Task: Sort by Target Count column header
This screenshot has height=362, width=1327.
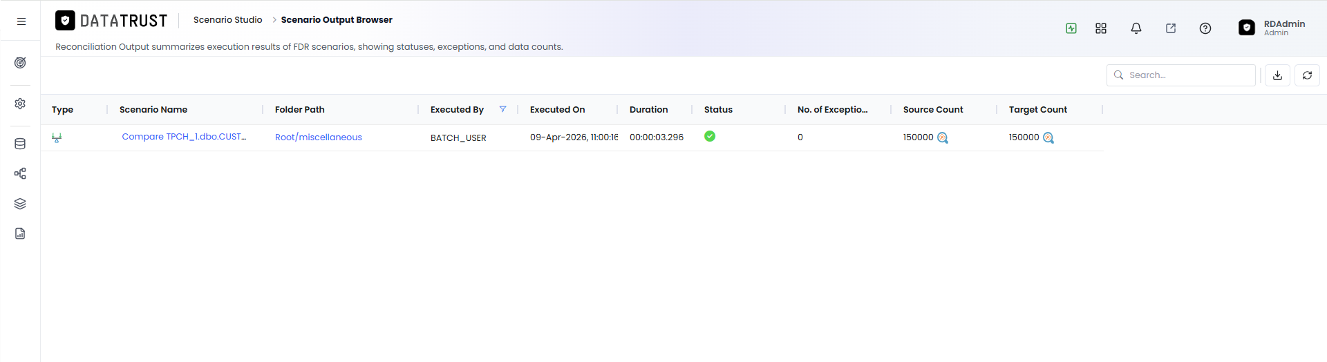Action: pos(1038,110)
